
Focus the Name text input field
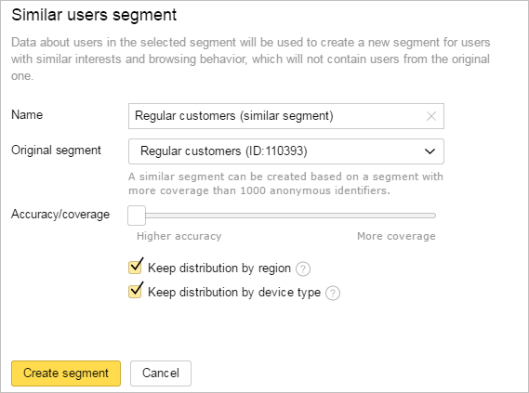[x=277, y=116]
